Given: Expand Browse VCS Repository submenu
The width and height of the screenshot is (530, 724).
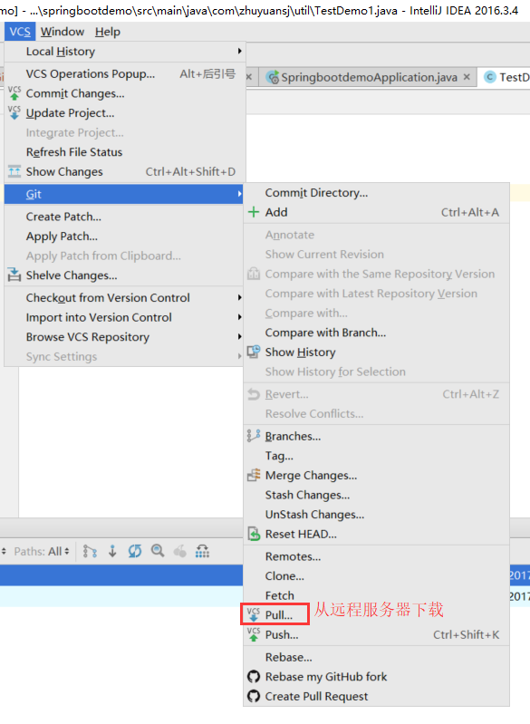Looking at the screenshot, I should 239,336.
